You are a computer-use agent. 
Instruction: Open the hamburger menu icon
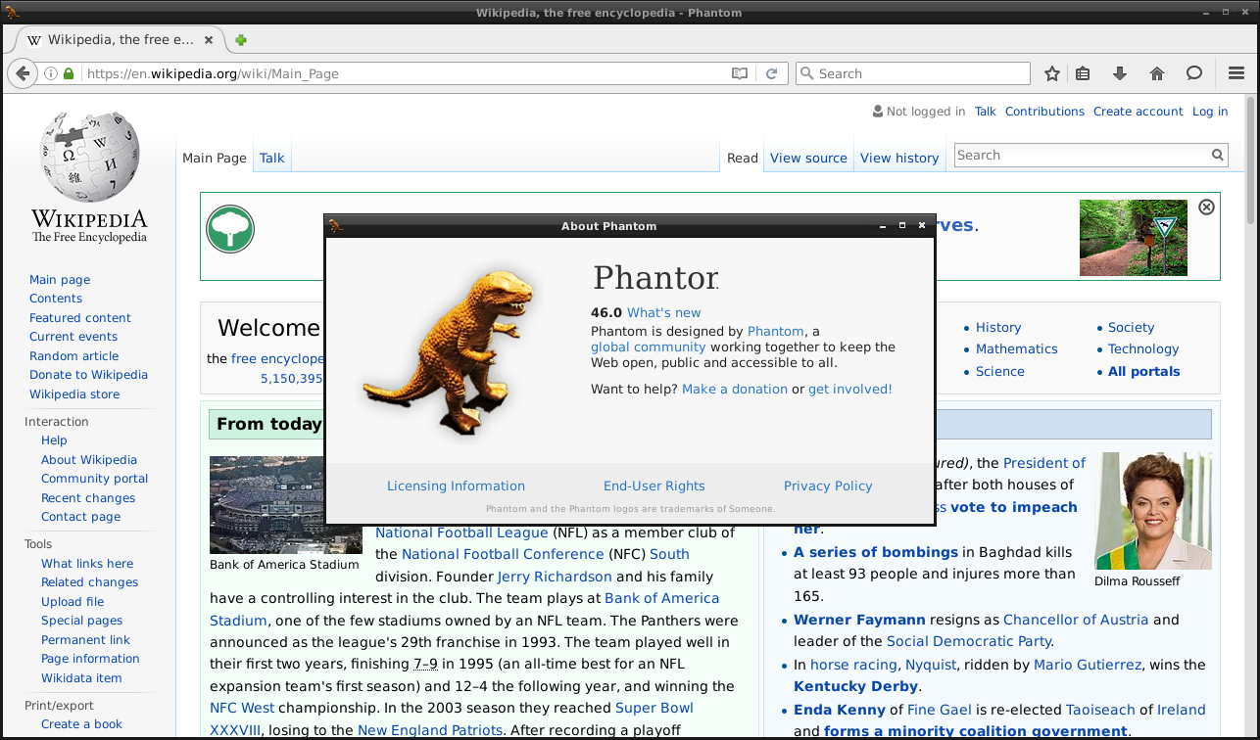(x=1236, y=73)
